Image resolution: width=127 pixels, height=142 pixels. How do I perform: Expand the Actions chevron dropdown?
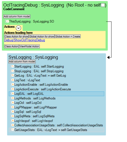pos(18,28)
